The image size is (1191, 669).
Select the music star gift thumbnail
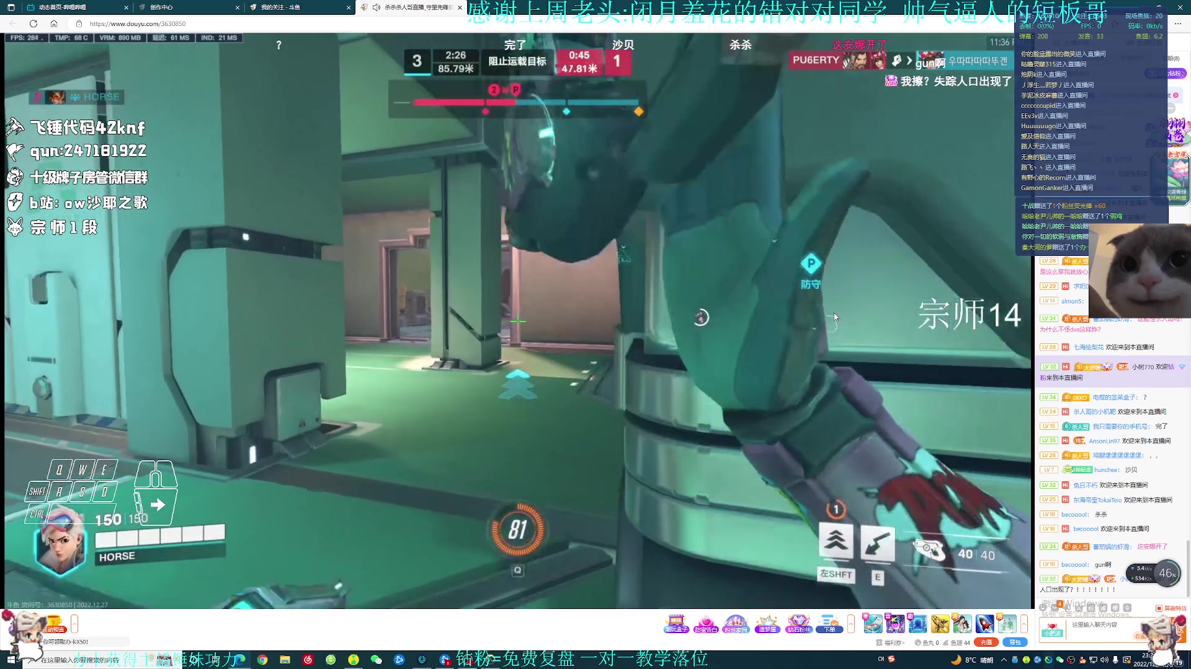(895, 623)
